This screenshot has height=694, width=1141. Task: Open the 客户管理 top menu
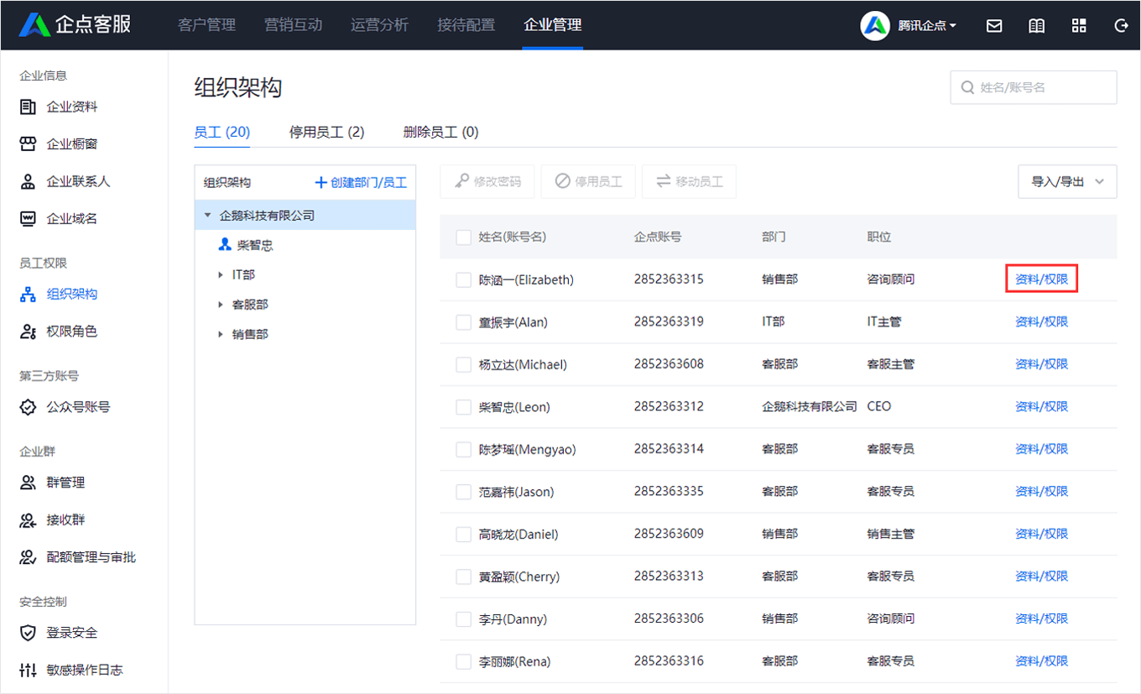206,25
